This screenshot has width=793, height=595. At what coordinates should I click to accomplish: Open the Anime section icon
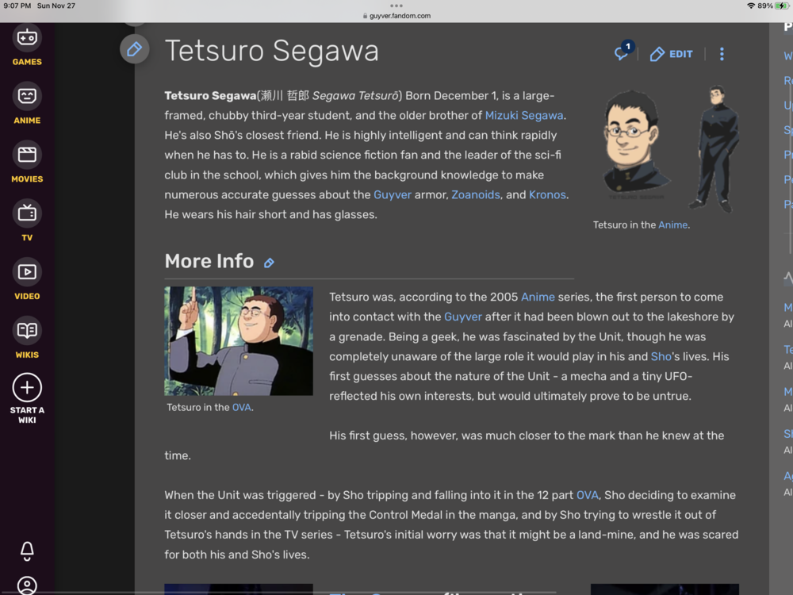(x=27, y=96)
